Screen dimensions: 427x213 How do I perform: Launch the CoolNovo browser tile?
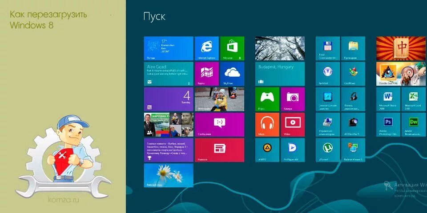(x=353, y=74)
